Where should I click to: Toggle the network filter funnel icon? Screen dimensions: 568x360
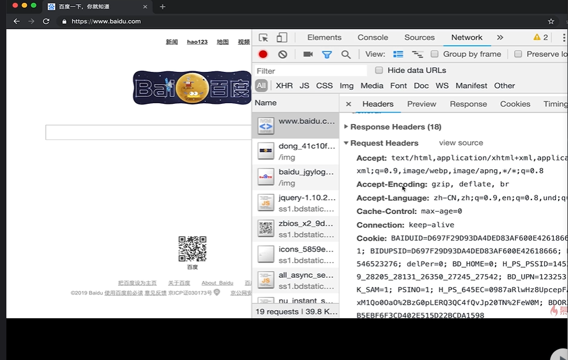click(327, 54)
